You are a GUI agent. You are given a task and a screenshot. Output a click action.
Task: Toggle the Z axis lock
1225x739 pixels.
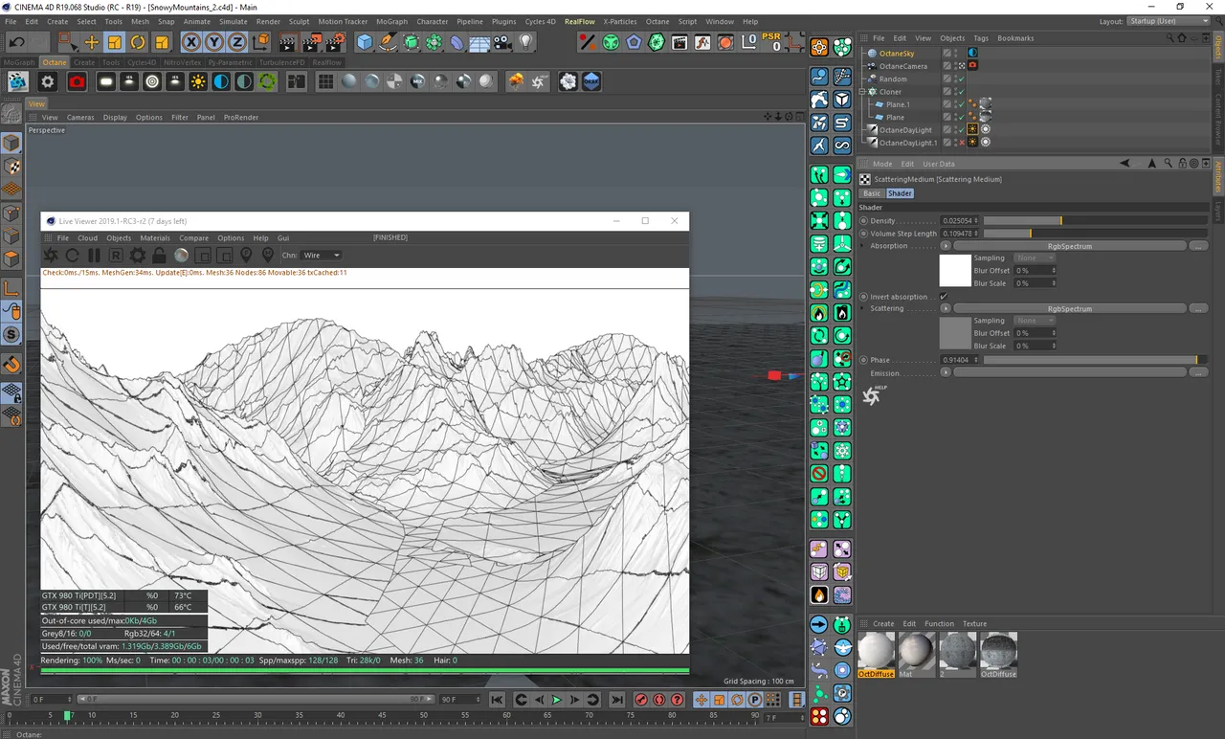pyautogui.click(x=236, y=42)
